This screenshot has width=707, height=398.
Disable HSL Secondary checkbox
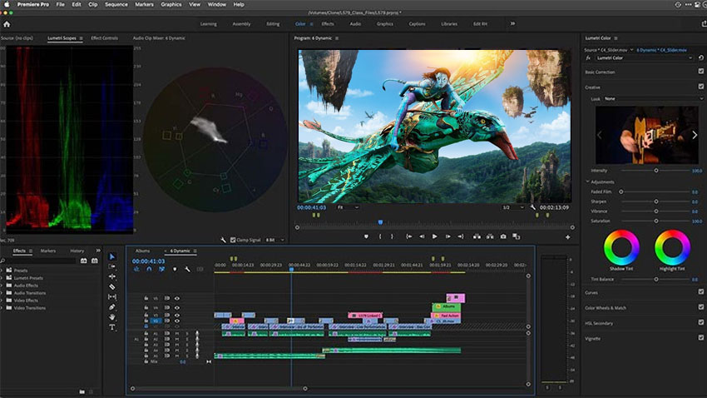pyautogui.click(x=700, y=322)
